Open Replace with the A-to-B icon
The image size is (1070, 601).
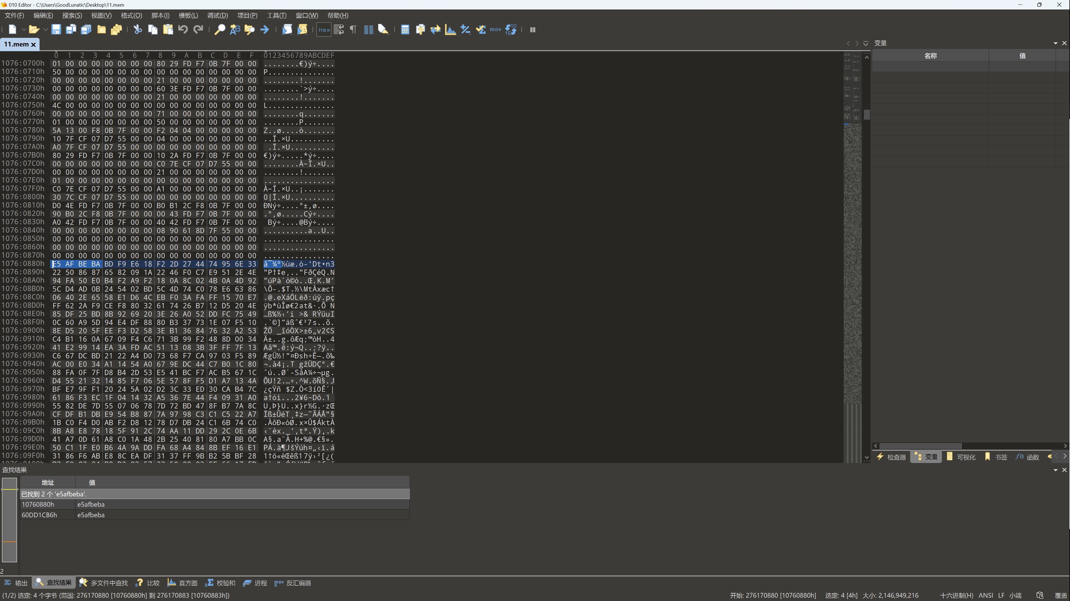point(235,29)
